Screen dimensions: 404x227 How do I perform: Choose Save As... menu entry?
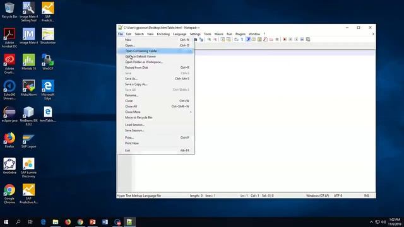[x=156, y=78]
